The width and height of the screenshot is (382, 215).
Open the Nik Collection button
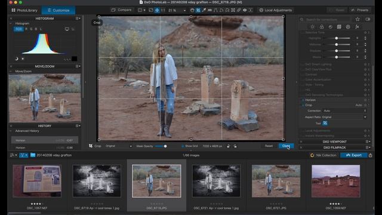324,155
